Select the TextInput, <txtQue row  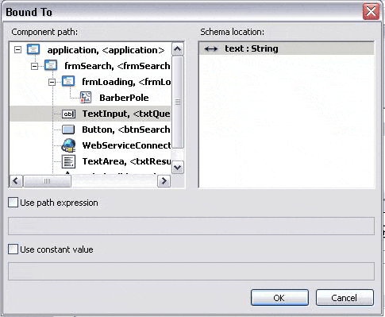tap(90, 114)
